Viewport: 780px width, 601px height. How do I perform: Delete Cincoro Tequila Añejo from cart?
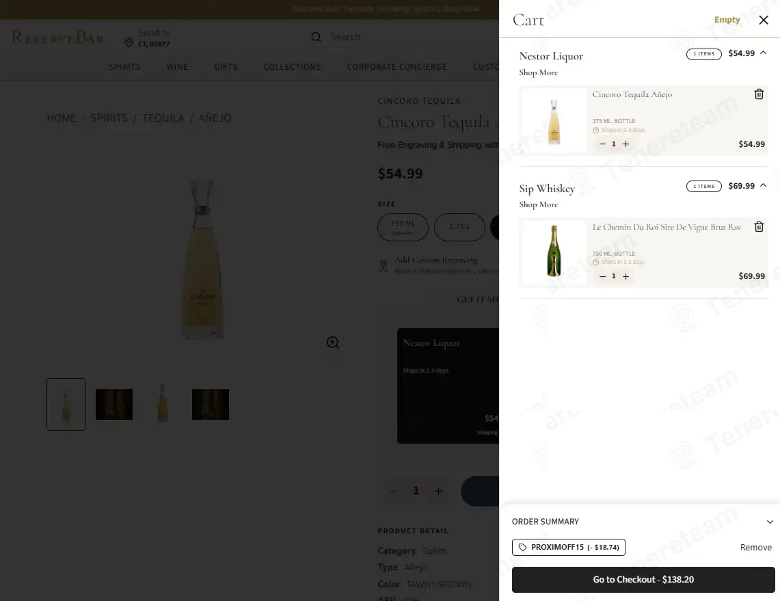pos(759,94)
